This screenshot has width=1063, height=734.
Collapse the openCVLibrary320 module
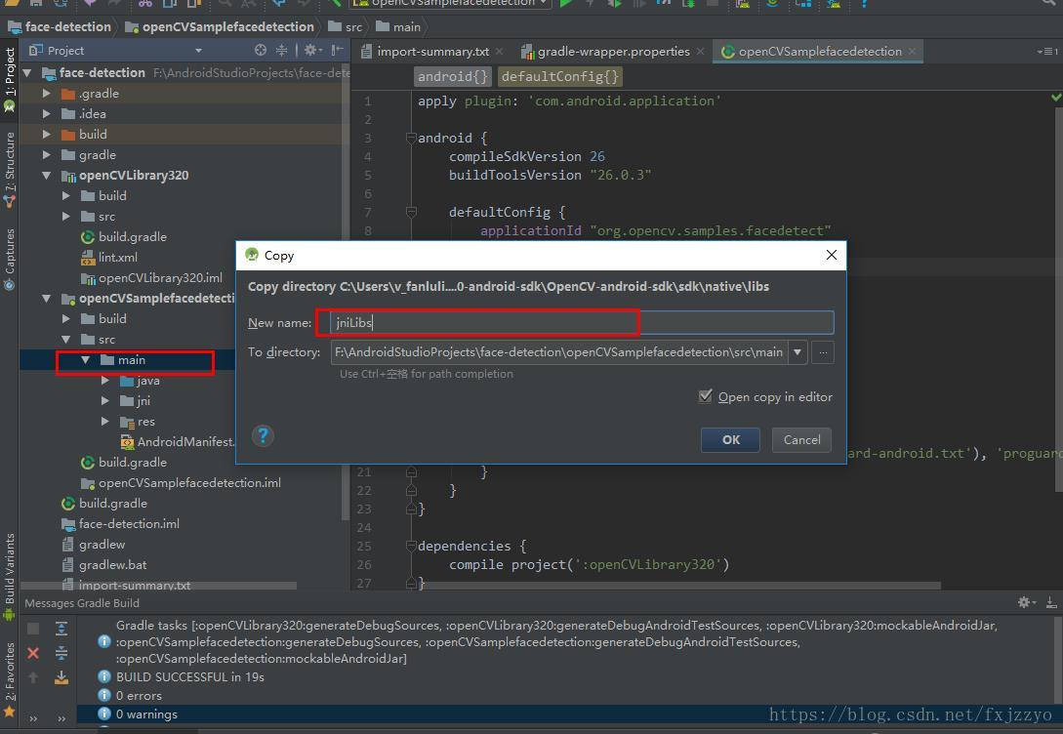47,175
